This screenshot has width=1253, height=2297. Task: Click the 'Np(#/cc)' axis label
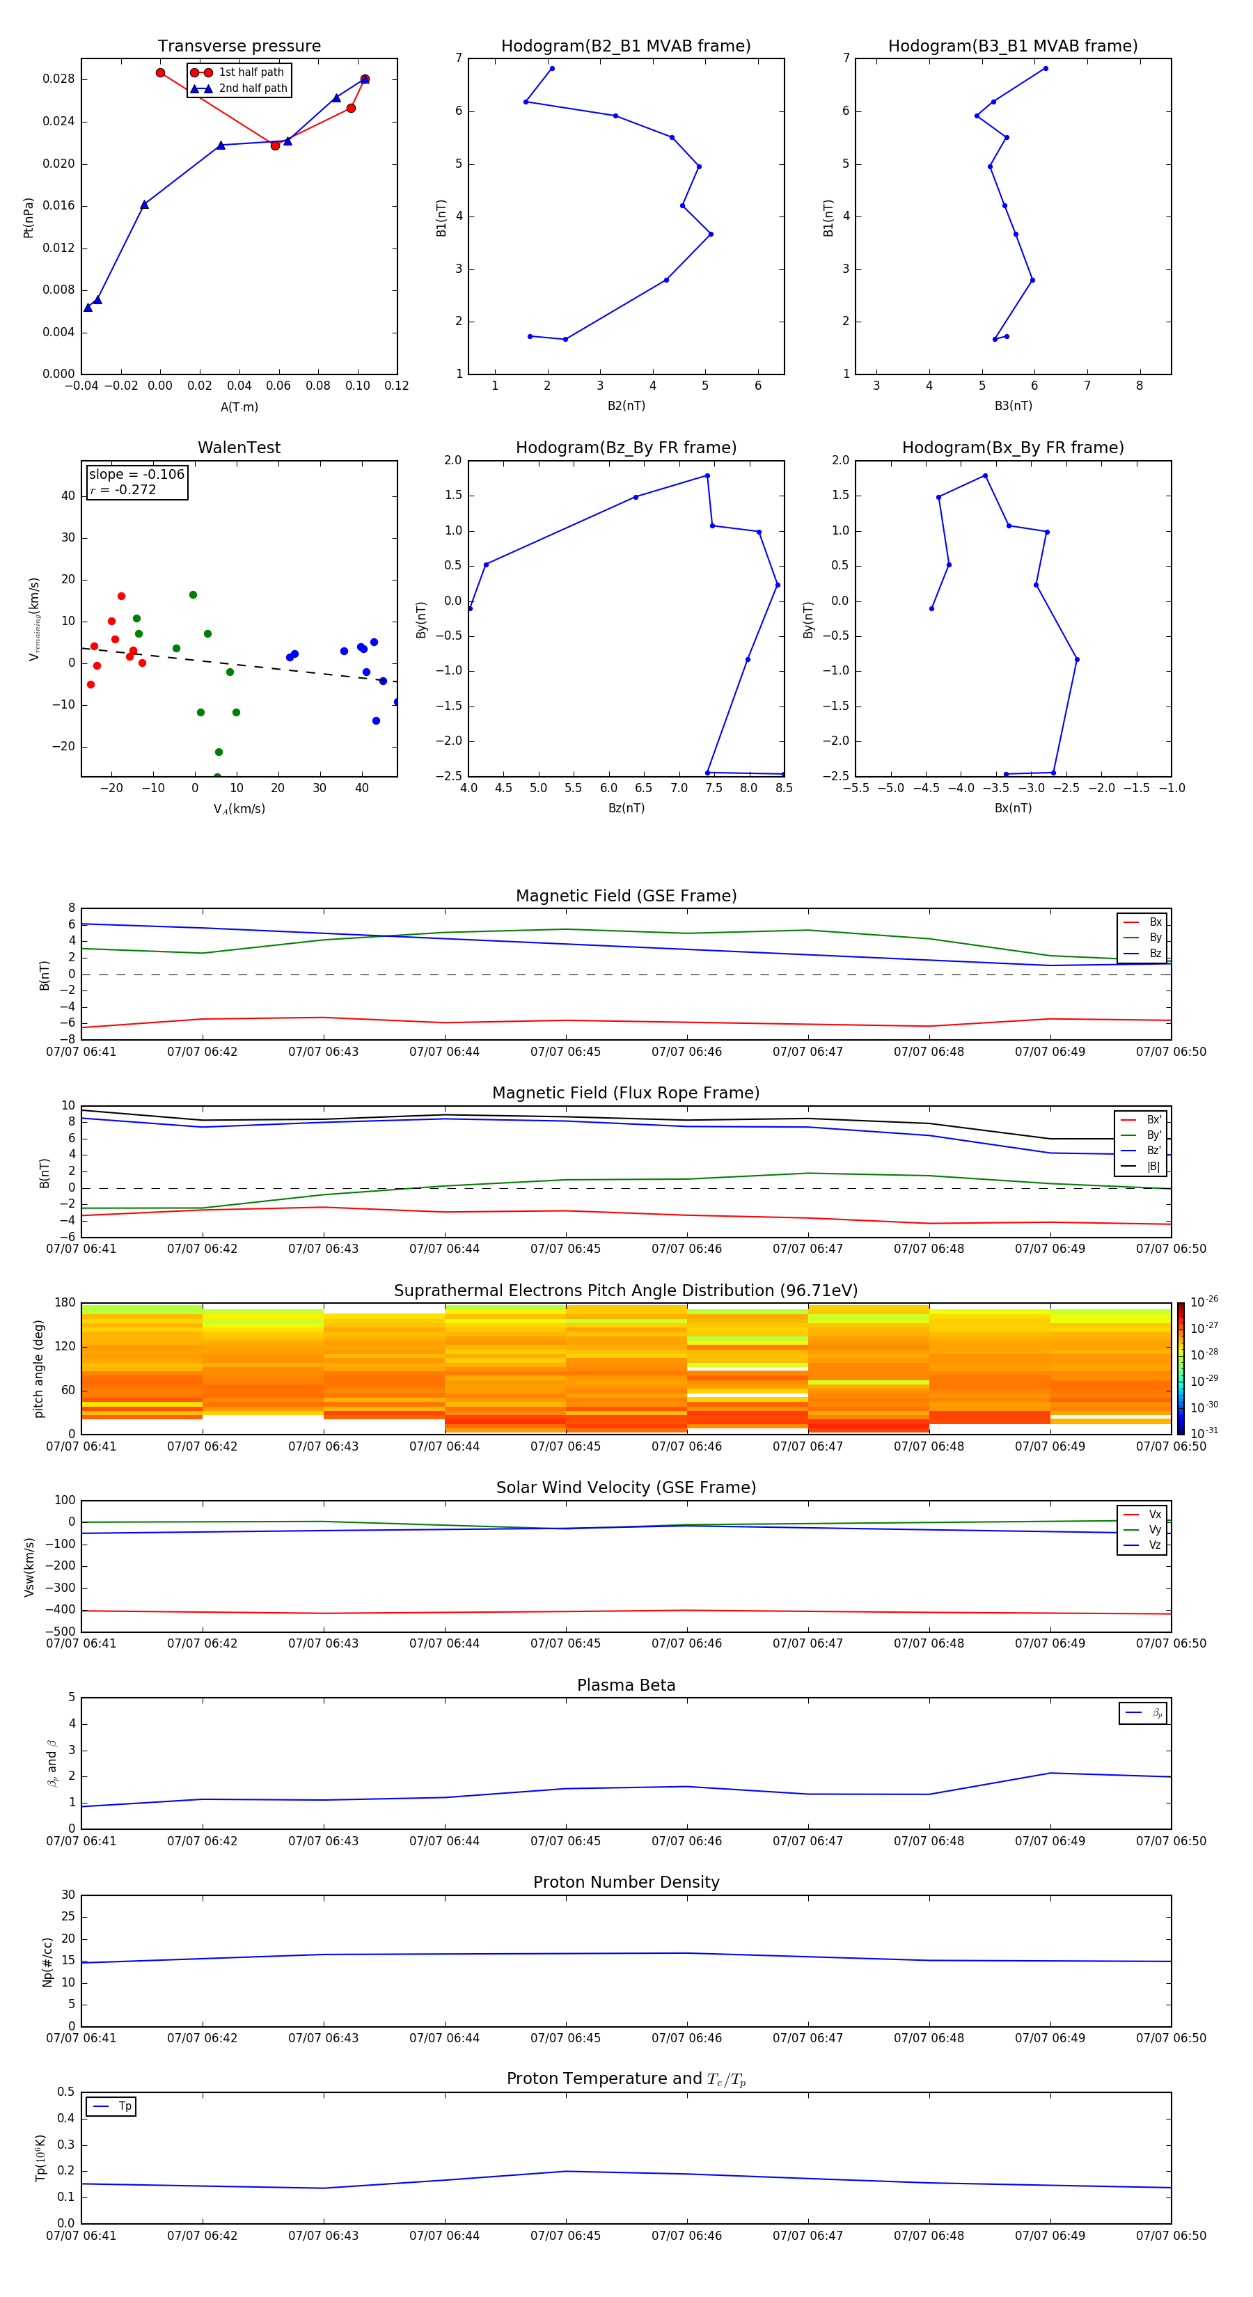click(x=47, y=1961)
